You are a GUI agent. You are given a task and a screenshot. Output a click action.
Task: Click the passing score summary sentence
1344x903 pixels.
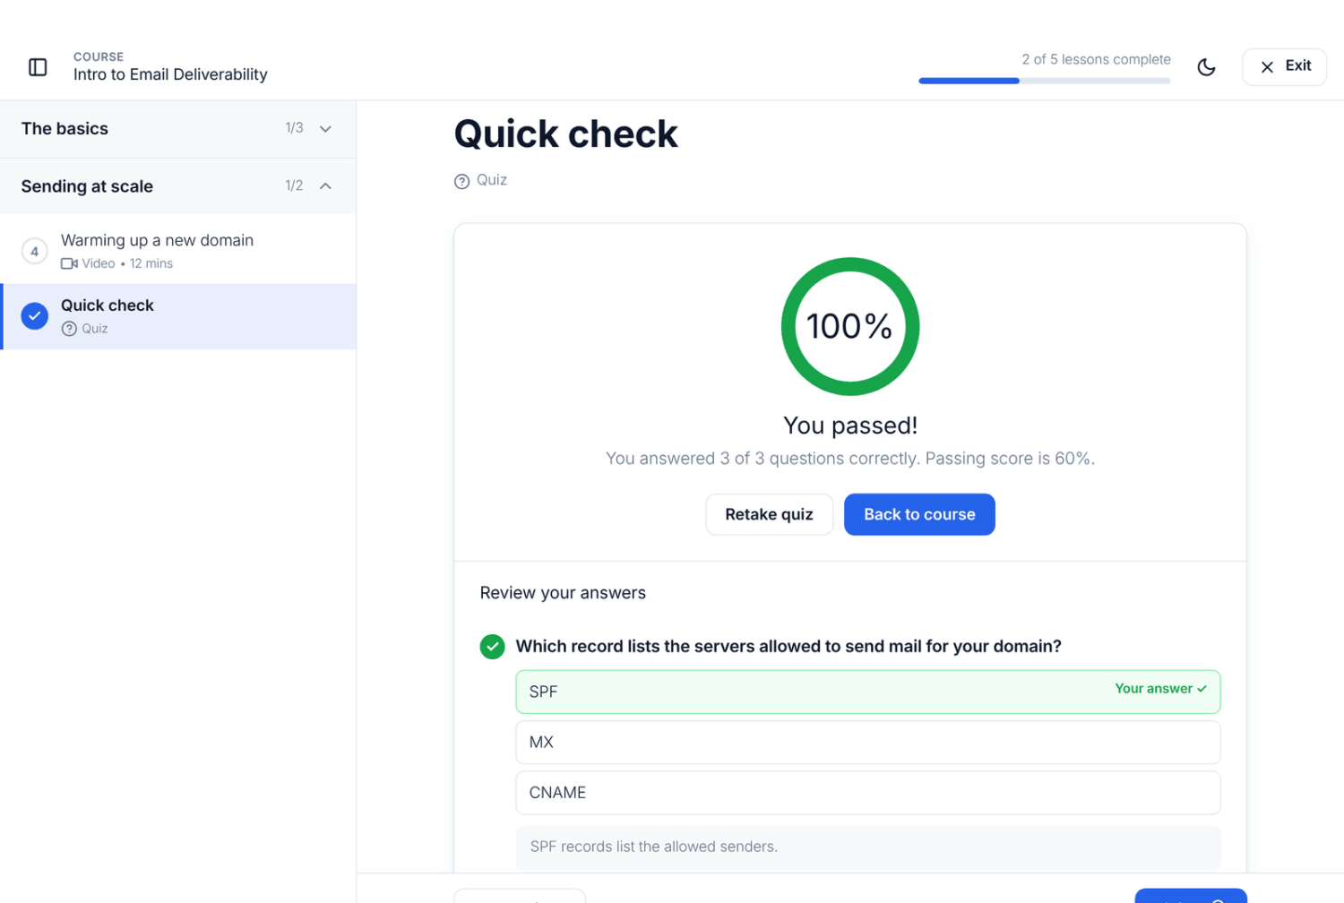(849, 459)
